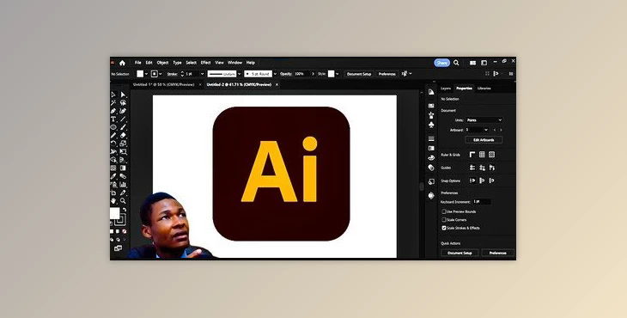Select the Ellipse tool

(113, 127)
